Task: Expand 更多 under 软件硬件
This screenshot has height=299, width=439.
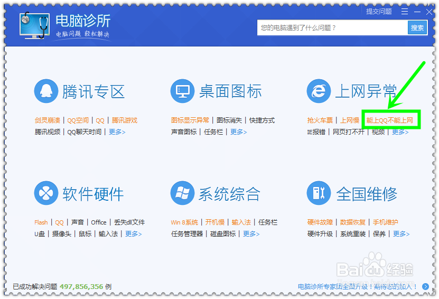Action: coord(133,234)
